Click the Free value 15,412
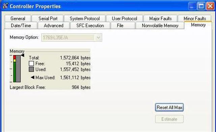This screenshot has height=132, width=216. [x=72, y=63]
